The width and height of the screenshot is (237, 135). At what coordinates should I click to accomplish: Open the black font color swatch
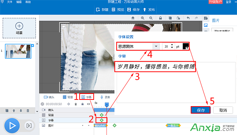pyautogui.click(x=186, y=46)
